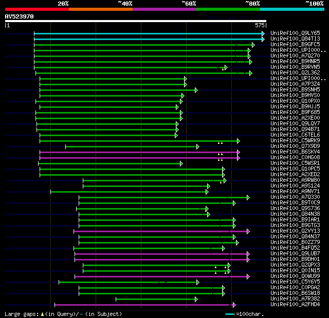View the UniRef100_A9S124 subject
Image resolution: width=329 pixels, height=318 pixels.
[x=295, y=186]
